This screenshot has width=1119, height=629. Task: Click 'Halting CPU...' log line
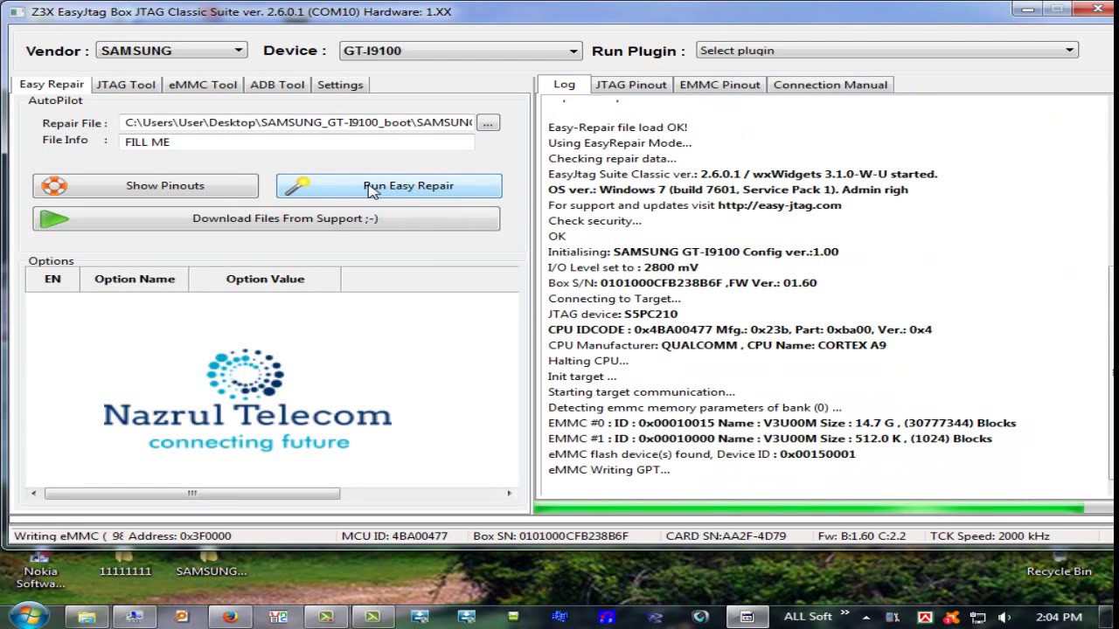[x=587, y=361]
